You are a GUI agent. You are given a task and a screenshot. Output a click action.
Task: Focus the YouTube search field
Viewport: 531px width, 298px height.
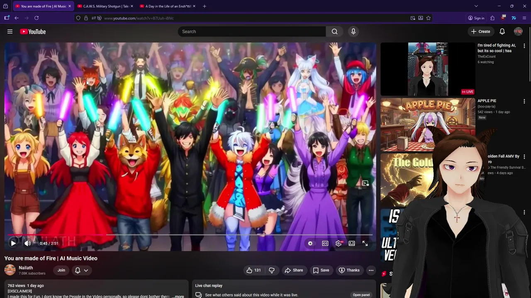[x=252, y=31]
